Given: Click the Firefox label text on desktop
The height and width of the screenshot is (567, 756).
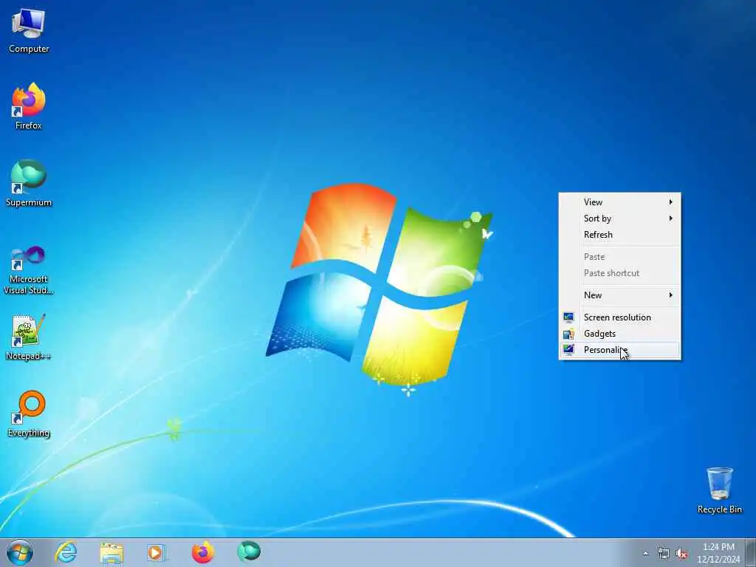Looking at the screenshot, I should click(x=29, y=126).
